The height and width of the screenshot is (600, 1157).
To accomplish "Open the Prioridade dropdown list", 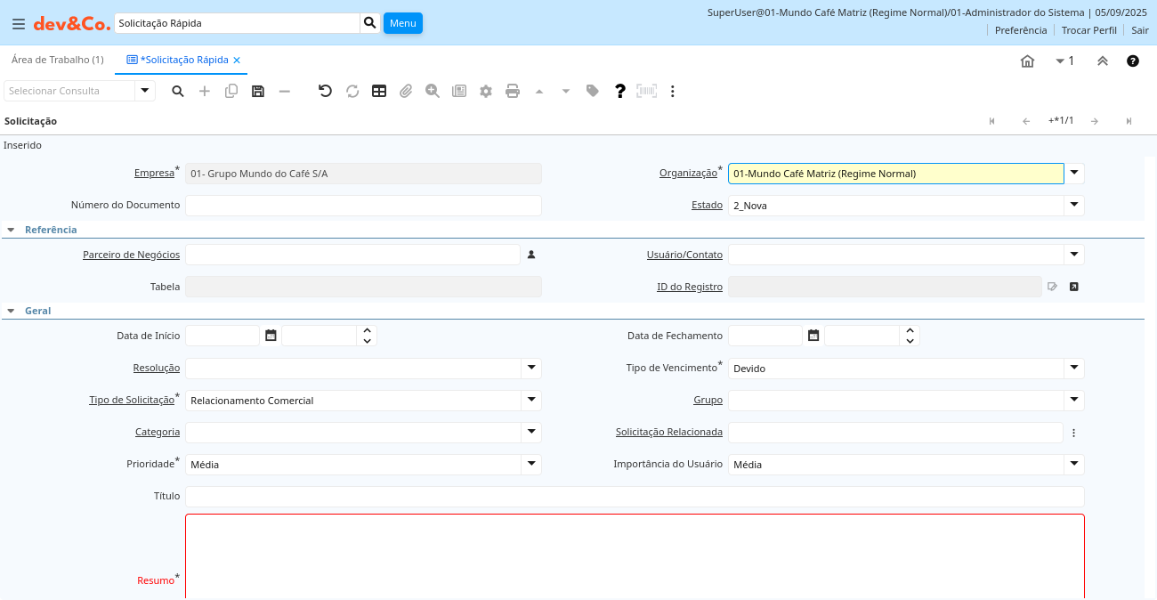I will coord(531,465).
